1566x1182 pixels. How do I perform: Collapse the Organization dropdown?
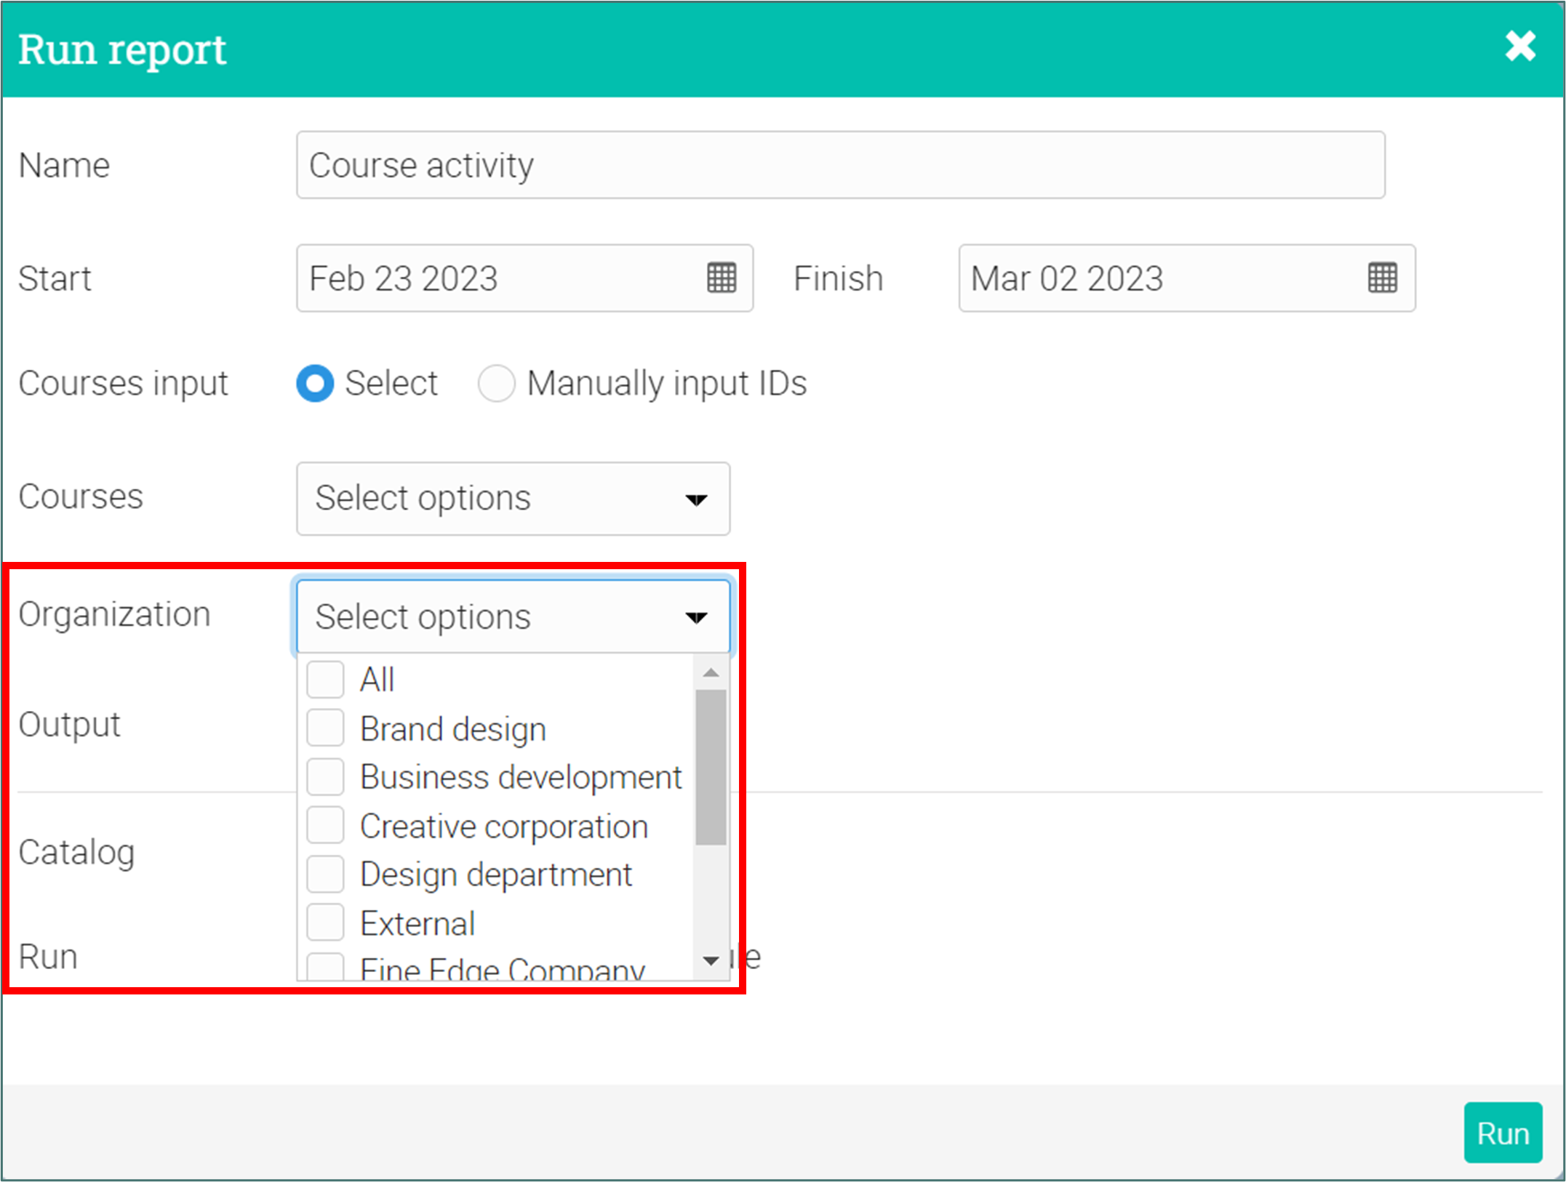click(x=495, y=617)
